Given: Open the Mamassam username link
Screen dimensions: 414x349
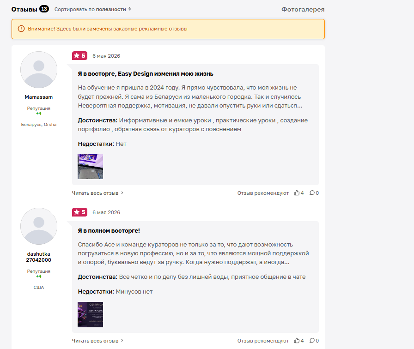Looking at the screenshot, I should point(39,97).
